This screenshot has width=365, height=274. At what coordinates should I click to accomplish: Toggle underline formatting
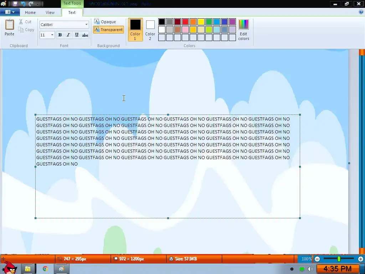(x=77, y=35)
